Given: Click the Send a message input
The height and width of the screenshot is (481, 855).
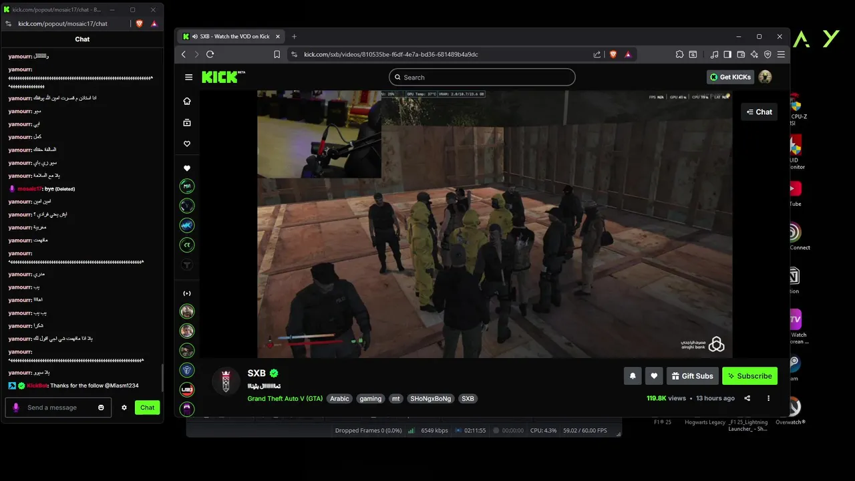Looking at the screenshot, I should 59,408.
